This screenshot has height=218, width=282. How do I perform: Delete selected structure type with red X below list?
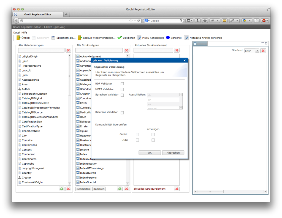tap(127, 189)
